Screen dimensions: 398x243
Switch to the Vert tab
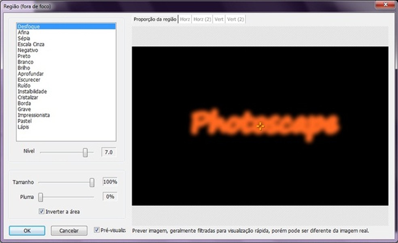tap(219, 19)
